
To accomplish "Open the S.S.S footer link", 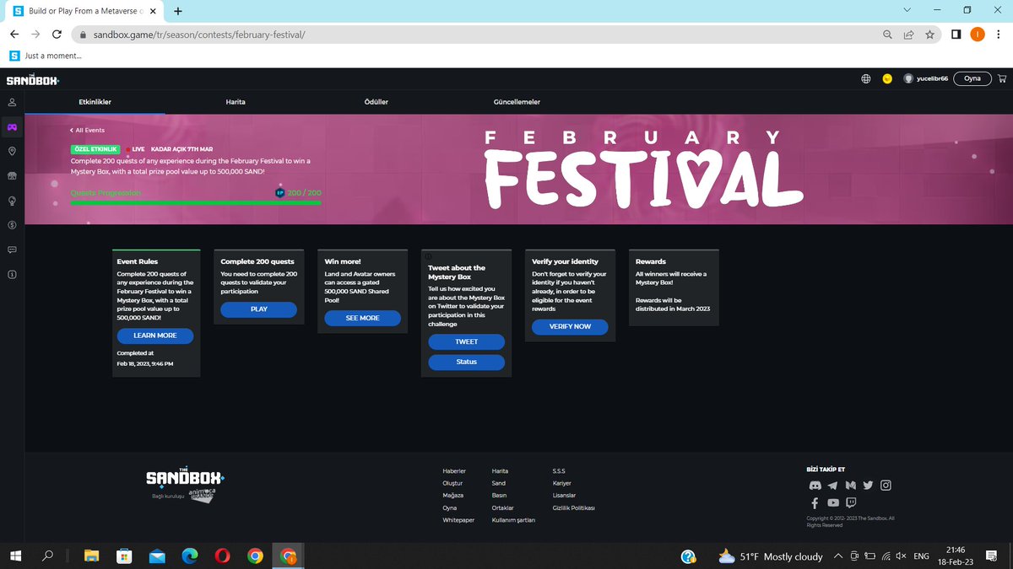I will click(559, 470).
